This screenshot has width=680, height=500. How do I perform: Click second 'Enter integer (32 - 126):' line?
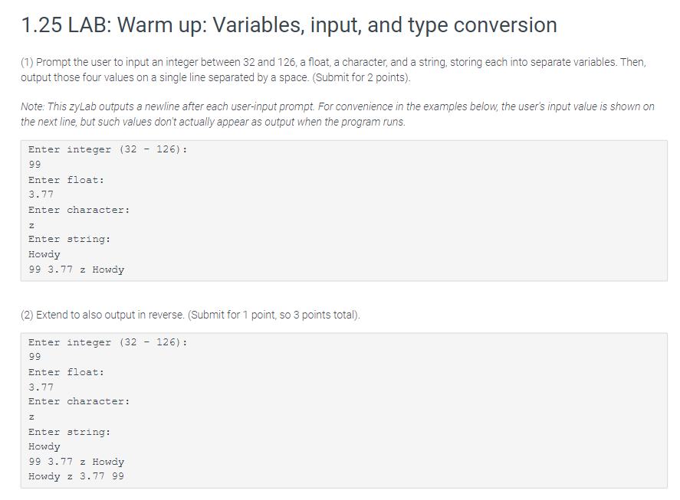coord(108,342)
